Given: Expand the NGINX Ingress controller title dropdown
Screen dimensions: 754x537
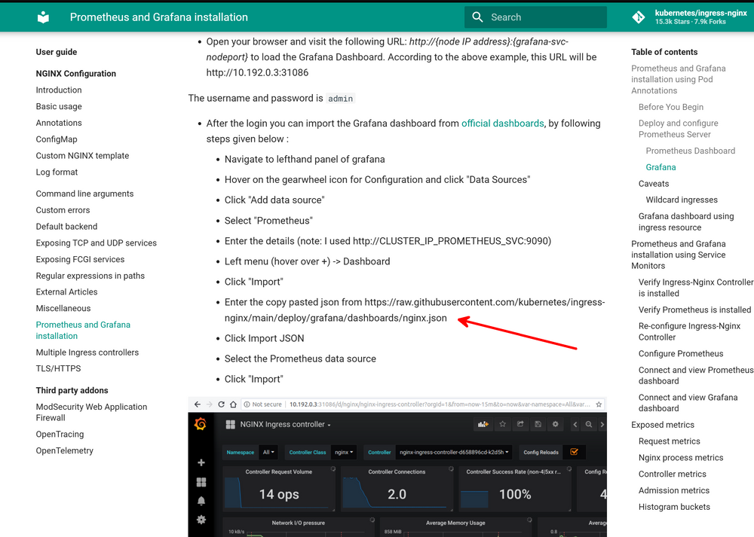Looking at the screenshot, I should [328, 425].
